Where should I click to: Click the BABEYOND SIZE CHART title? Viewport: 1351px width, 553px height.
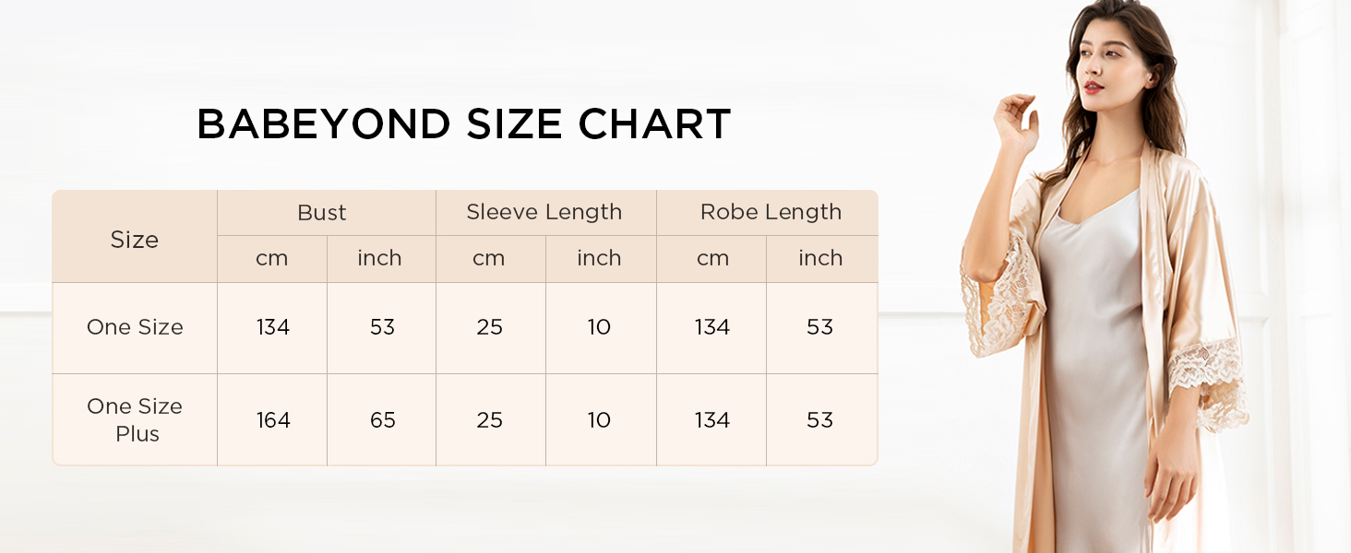click(x=464, y=124)
